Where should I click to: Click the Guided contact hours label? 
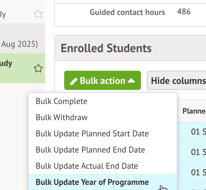tap(127, 12)
